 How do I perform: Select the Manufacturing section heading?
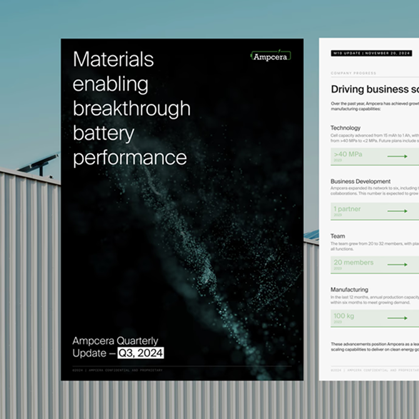349,290
